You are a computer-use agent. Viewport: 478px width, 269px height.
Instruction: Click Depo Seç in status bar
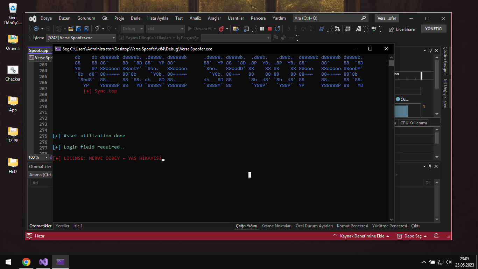(x=412, y=236)
